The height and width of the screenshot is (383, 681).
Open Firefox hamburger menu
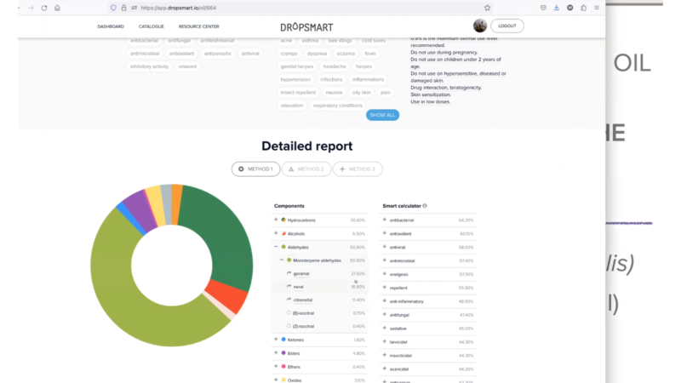(x=597, y=8)
